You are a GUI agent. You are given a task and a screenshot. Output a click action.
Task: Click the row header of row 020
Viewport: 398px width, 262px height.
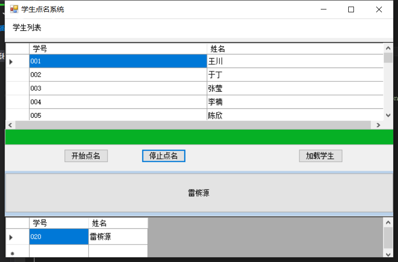pyautogui.click(x=18, y=236)
